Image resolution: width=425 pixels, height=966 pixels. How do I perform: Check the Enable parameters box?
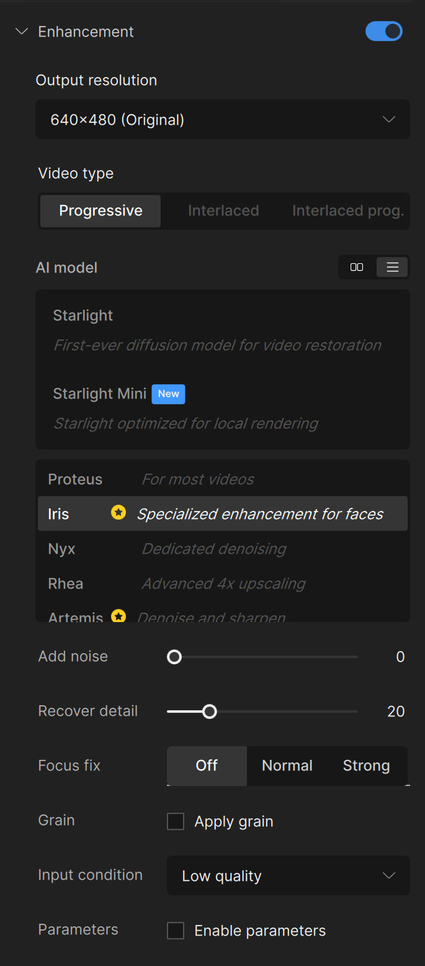[x=175, y=930]
